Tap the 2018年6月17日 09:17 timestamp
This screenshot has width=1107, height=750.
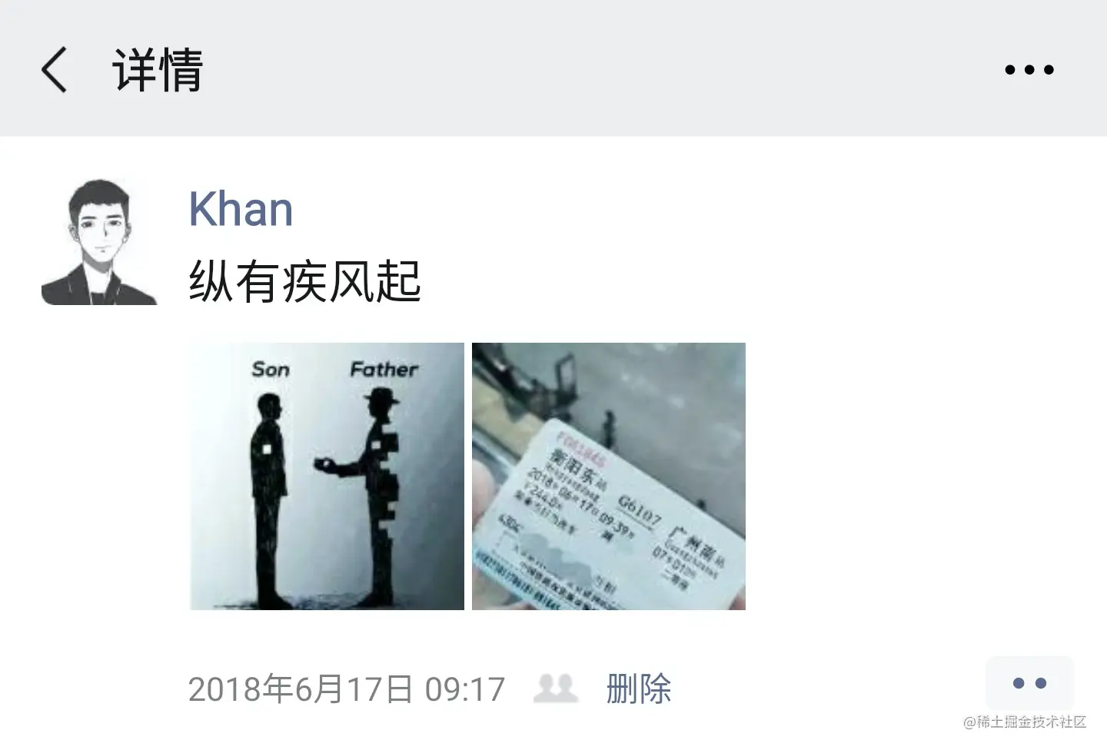click(x=347, y=689)
